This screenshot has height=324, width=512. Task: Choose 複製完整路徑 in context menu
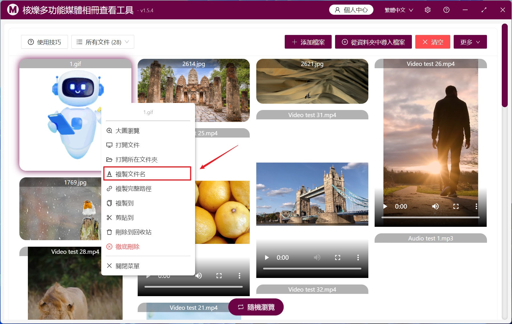(x=148, y=188)
